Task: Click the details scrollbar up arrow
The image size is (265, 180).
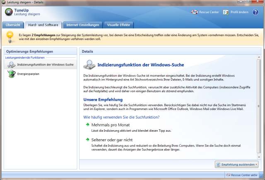Action: (259, 57)
